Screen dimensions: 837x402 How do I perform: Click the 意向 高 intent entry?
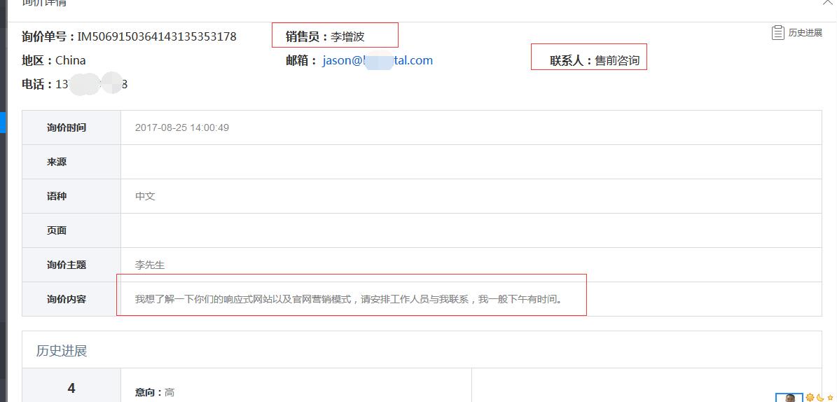155,393
